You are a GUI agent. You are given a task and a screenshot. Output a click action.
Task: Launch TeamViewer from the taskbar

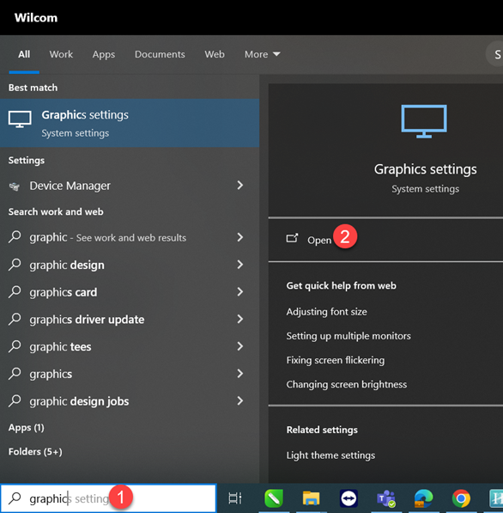[x=348, y=498]
